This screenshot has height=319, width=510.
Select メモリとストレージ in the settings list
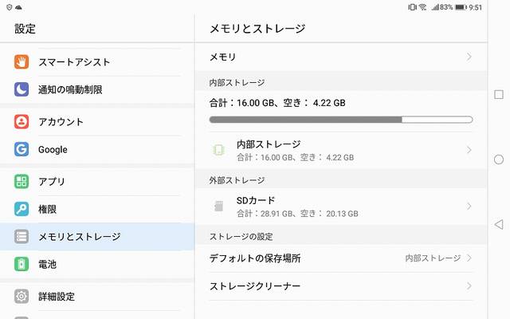coord(80,237)
